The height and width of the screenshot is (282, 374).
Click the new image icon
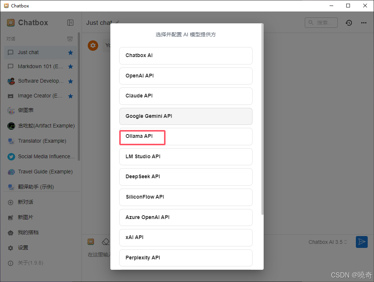click(x=10, y=218)
